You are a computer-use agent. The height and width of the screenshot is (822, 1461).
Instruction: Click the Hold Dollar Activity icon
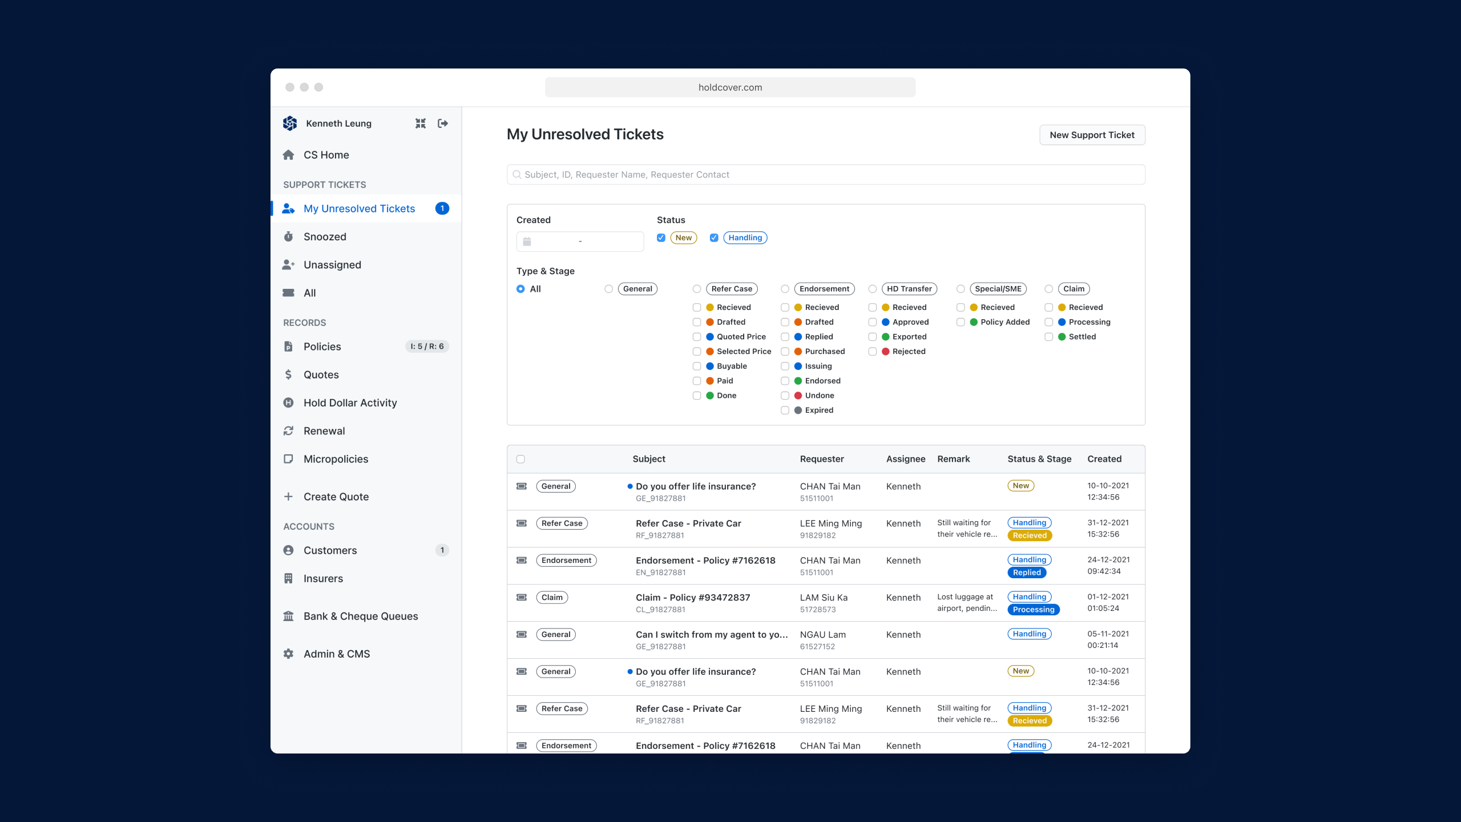[x=289, y=402]
